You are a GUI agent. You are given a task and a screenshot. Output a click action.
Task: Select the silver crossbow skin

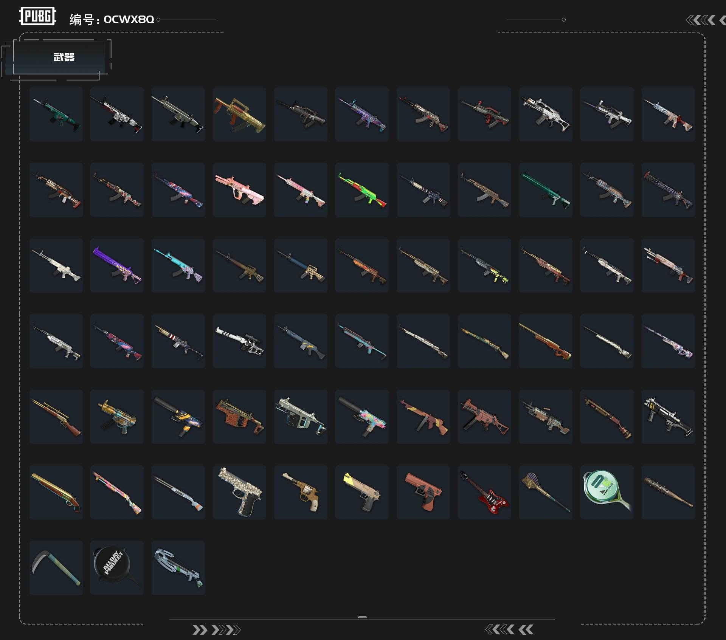178,568
